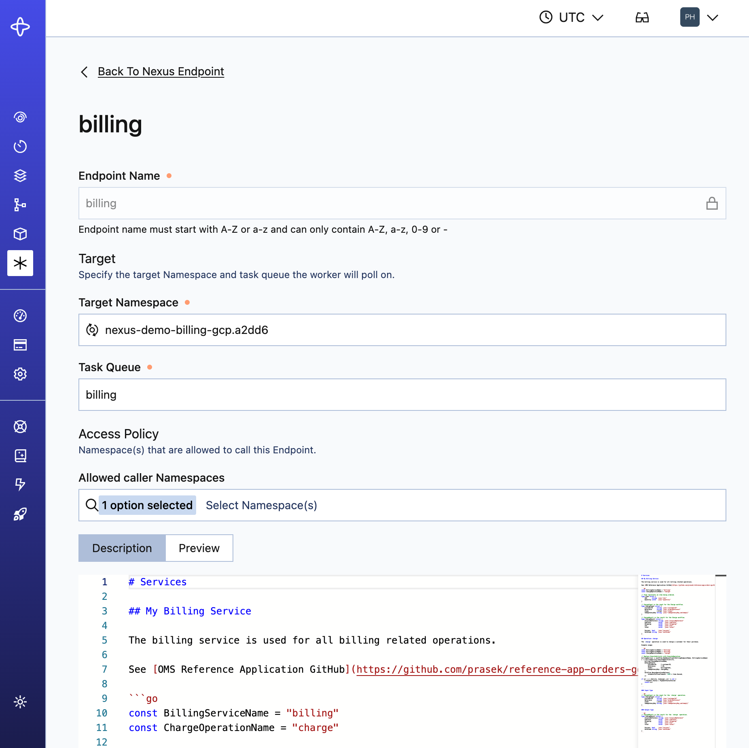Viewport: 749px width, 748px height.
Task: Select the Schedules timer icon in sidebar
Action: 20,147
